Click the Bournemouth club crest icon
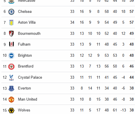 click(x=11, y=34)
